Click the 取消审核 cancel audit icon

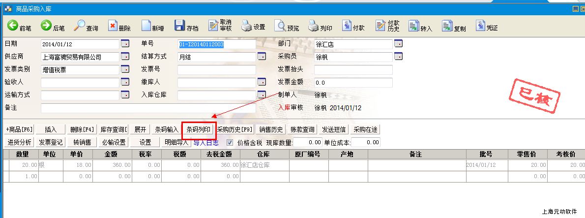pyautogui.click(x=213, y=26)
